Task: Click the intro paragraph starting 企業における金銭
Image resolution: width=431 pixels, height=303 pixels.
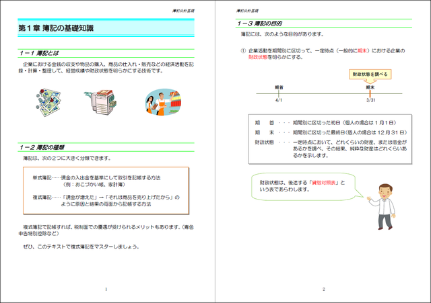Action: pos(106,67)
